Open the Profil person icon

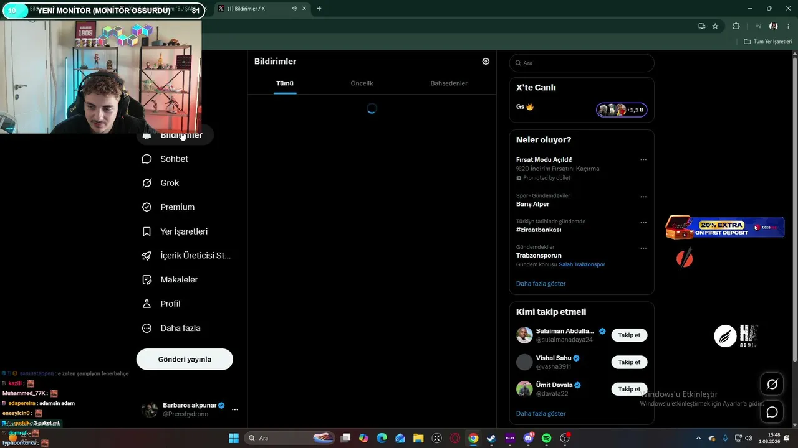[147, 304]
